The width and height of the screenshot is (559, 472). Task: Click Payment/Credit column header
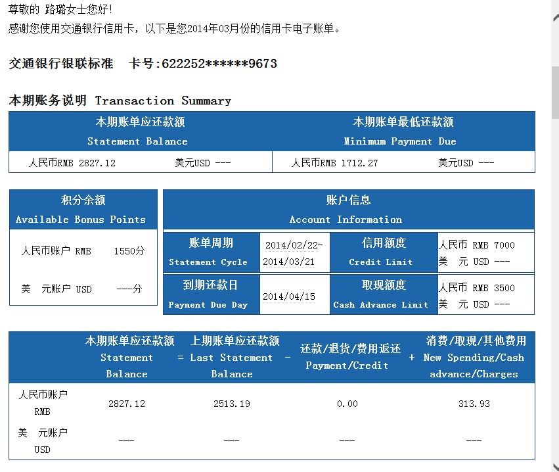tap(350, 357)
